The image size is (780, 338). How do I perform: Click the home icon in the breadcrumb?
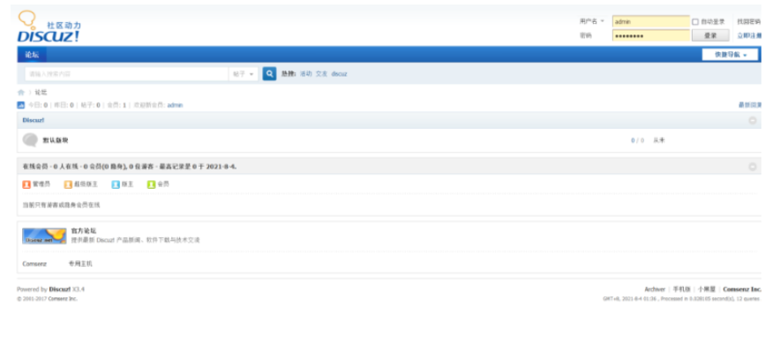[21, 93]
